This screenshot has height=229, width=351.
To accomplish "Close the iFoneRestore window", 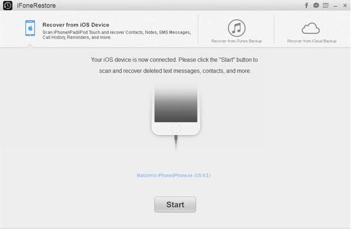I will tap(345, 6).
